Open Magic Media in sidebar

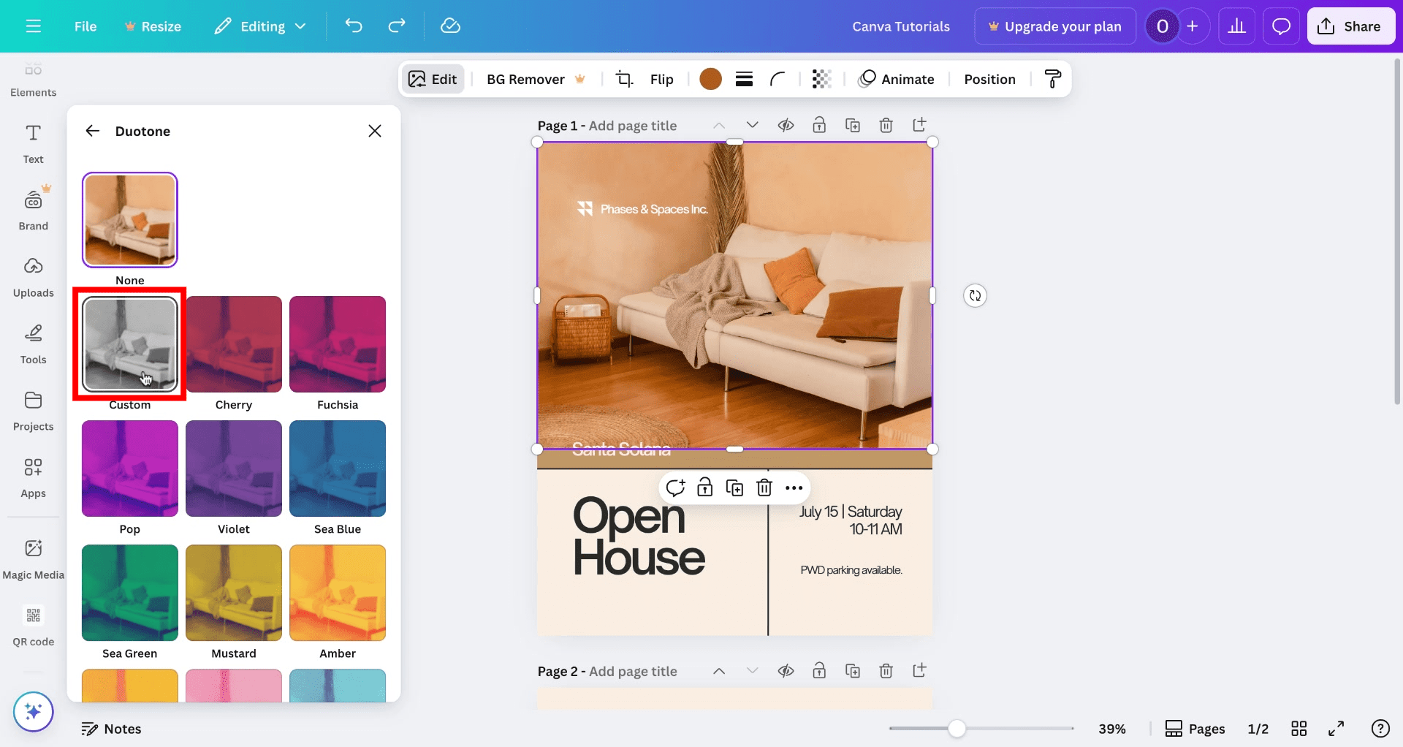pyautogui.click(x=33, y=560)
